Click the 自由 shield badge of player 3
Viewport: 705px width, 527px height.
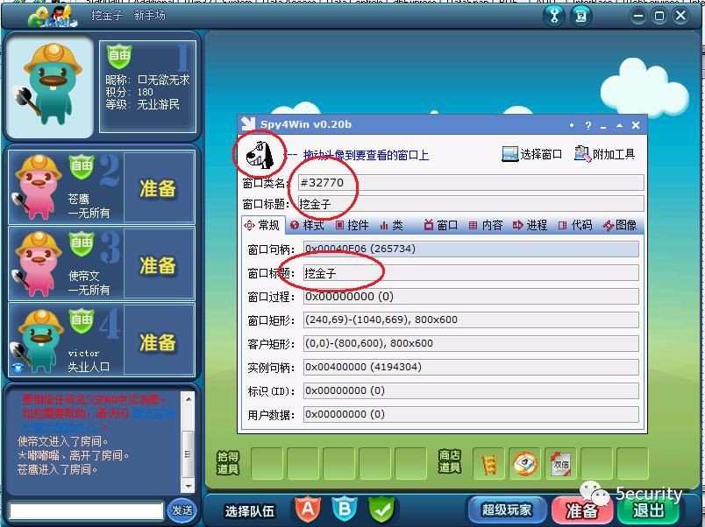pos(82,243)
